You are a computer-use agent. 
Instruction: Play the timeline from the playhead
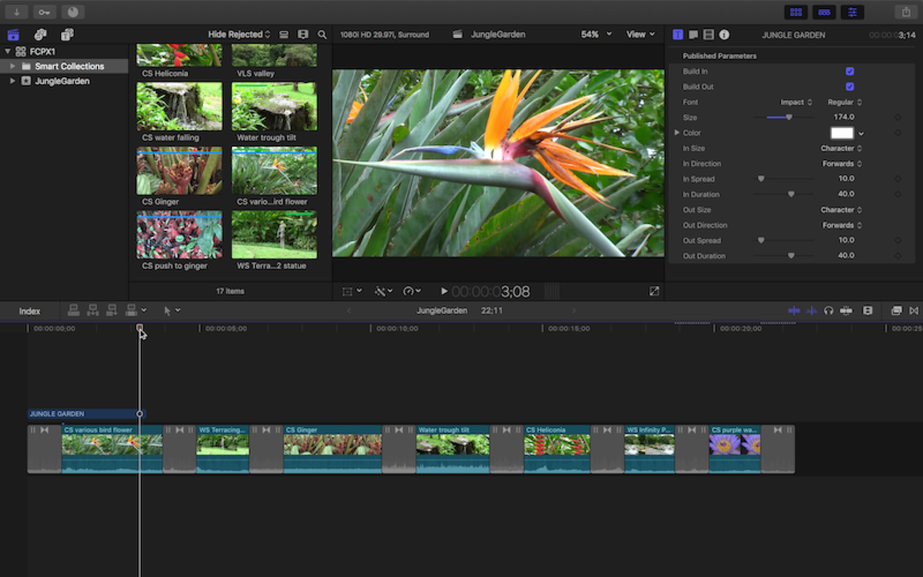444,292
